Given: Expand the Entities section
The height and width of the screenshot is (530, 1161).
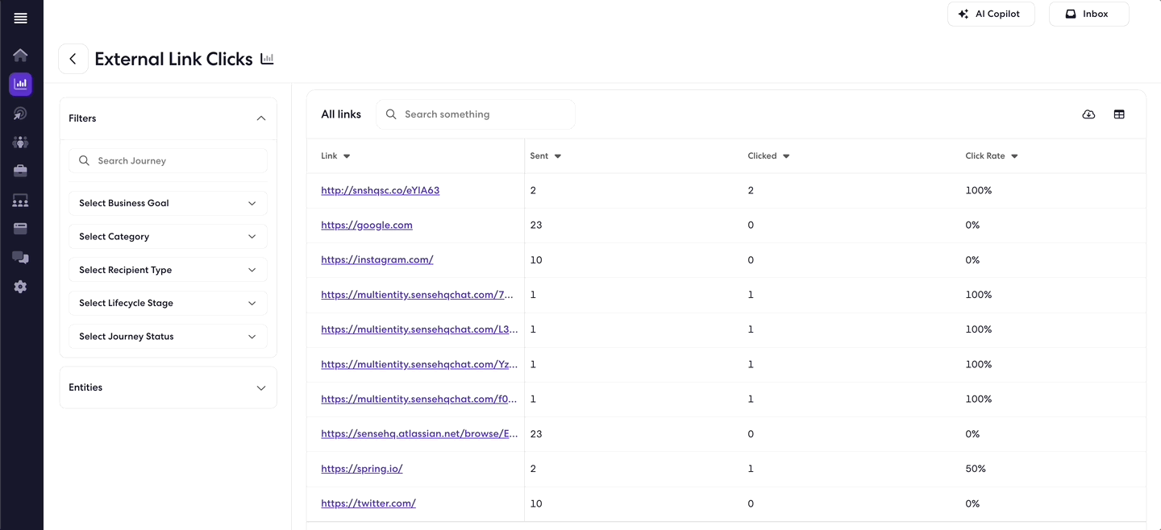Looking at the screenshot, I should pos(169,387).
